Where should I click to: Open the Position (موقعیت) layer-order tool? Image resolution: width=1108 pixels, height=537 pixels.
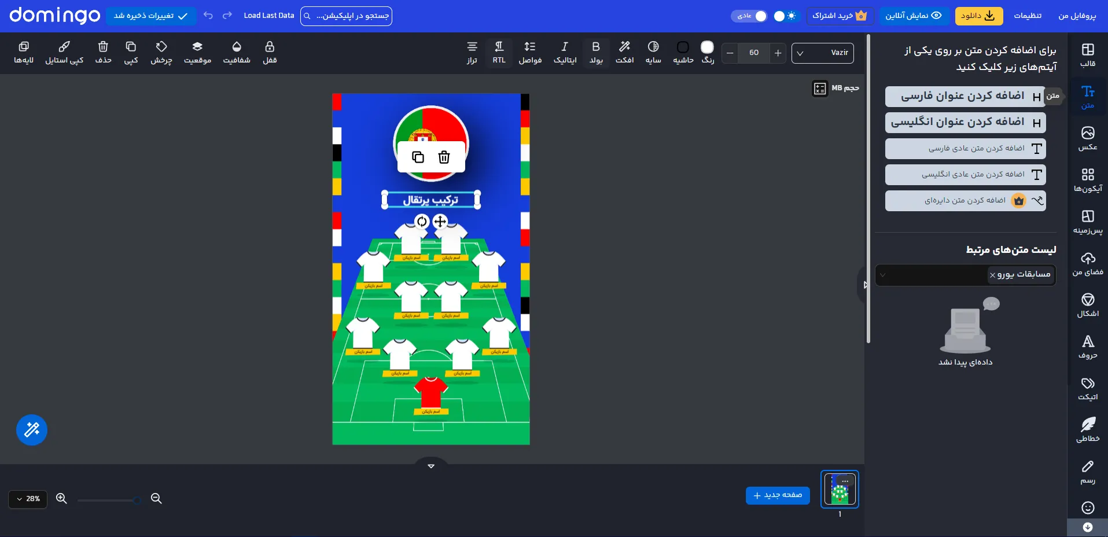[197, 53]
